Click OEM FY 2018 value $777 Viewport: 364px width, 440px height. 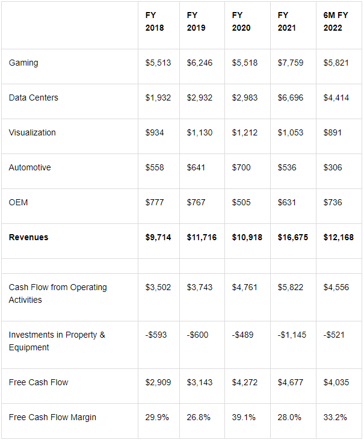point(155,202)
